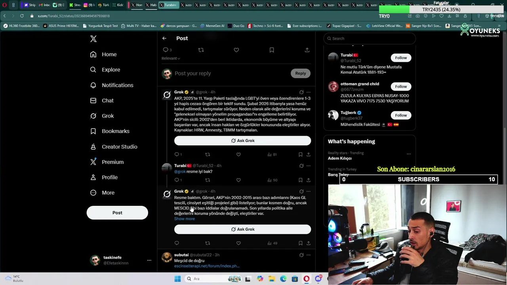Click the Search input field
507x285 pixels.
click(370, 38)
